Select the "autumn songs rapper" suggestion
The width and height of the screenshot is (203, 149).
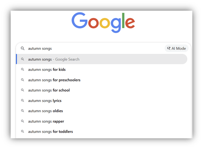46,121
